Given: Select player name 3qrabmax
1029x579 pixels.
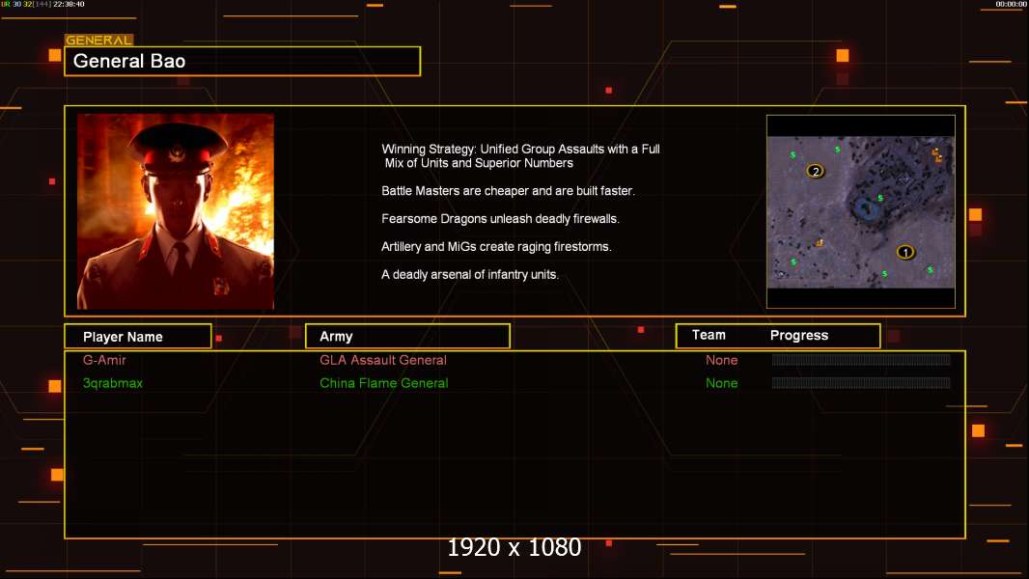Looking at the screenshot, I should pyautogui.click(x=112, y=383).
